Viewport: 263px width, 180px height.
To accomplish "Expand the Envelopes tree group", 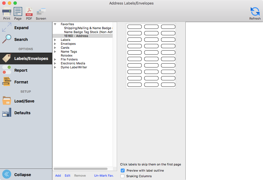I will 55,44.
